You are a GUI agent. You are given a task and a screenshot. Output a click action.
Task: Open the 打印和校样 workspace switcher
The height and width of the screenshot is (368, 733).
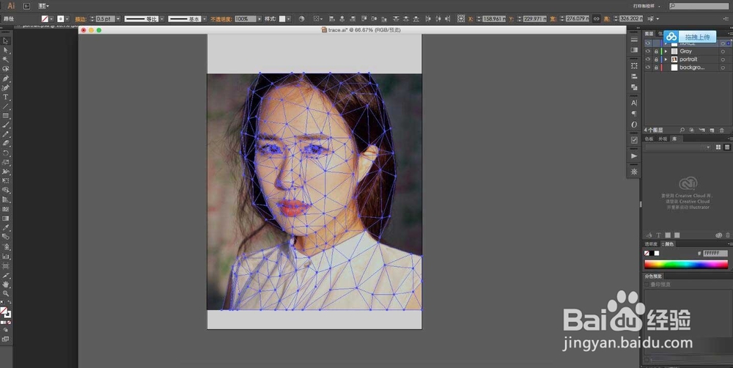tap(647, 6)
